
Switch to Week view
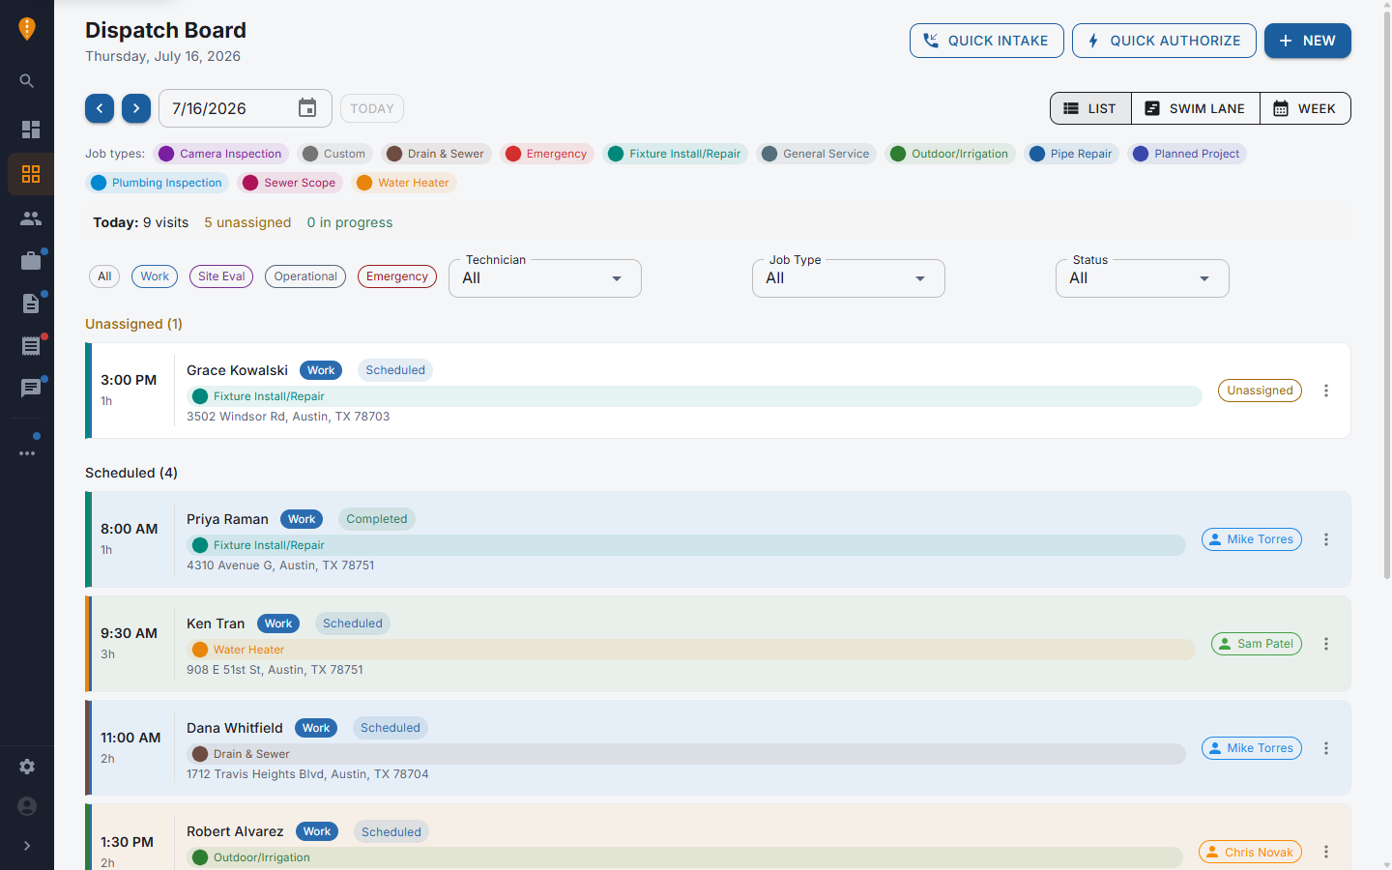click(1305, 108)
